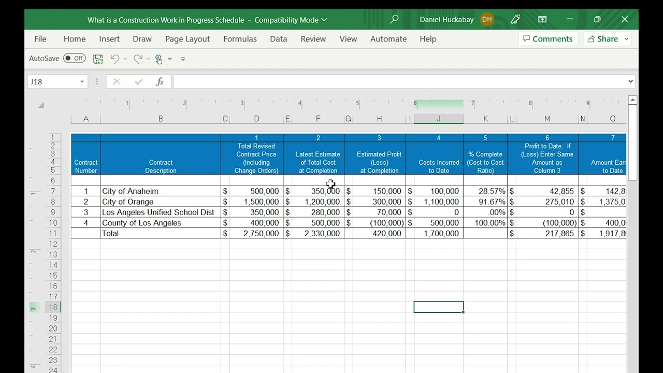Open the Redo history dropdown arrow

click(x=148, y=59)
